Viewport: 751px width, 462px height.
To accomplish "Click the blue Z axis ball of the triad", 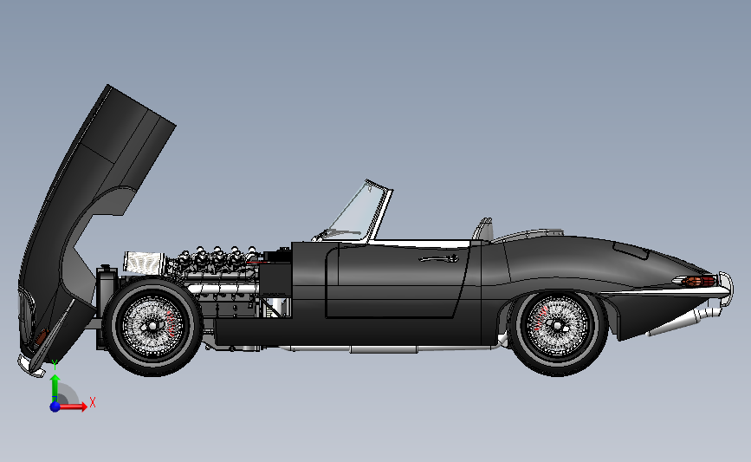I will pyautogui.click(x=55, y=407).
